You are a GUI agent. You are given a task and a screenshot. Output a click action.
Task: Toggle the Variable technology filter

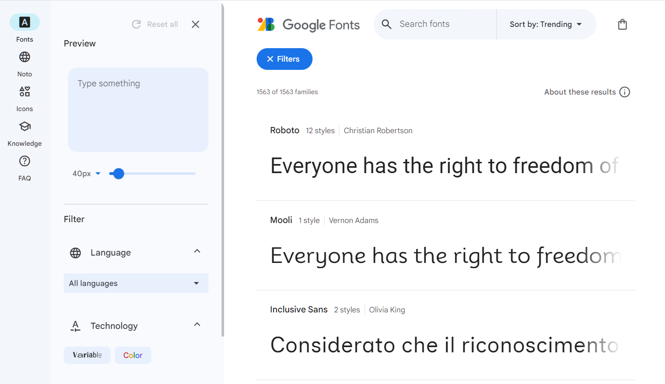click(x=87, y=355)
